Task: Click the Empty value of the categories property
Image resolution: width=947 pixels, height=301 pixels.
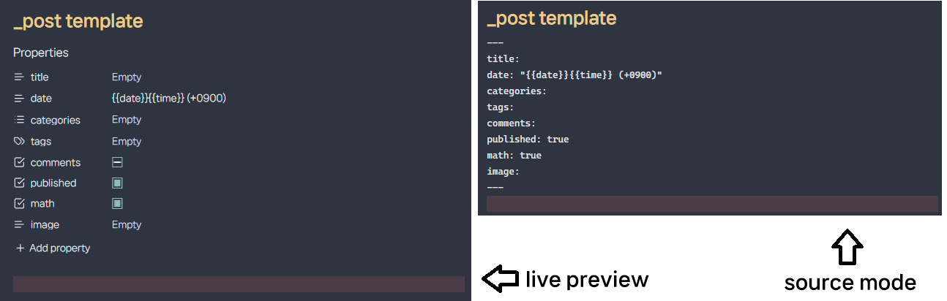Action: coord(127,120)
